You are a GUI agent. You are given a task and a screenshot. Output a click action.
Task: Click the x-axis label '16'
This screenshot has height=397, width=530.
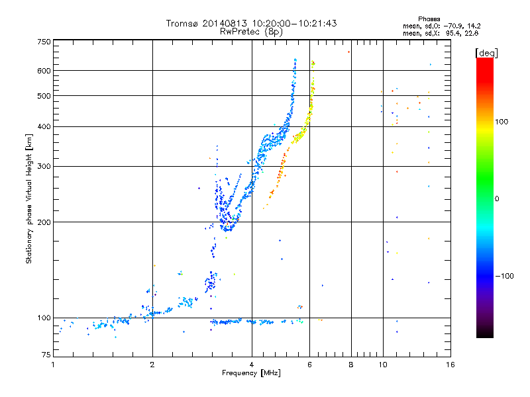[x=450, y=365]
